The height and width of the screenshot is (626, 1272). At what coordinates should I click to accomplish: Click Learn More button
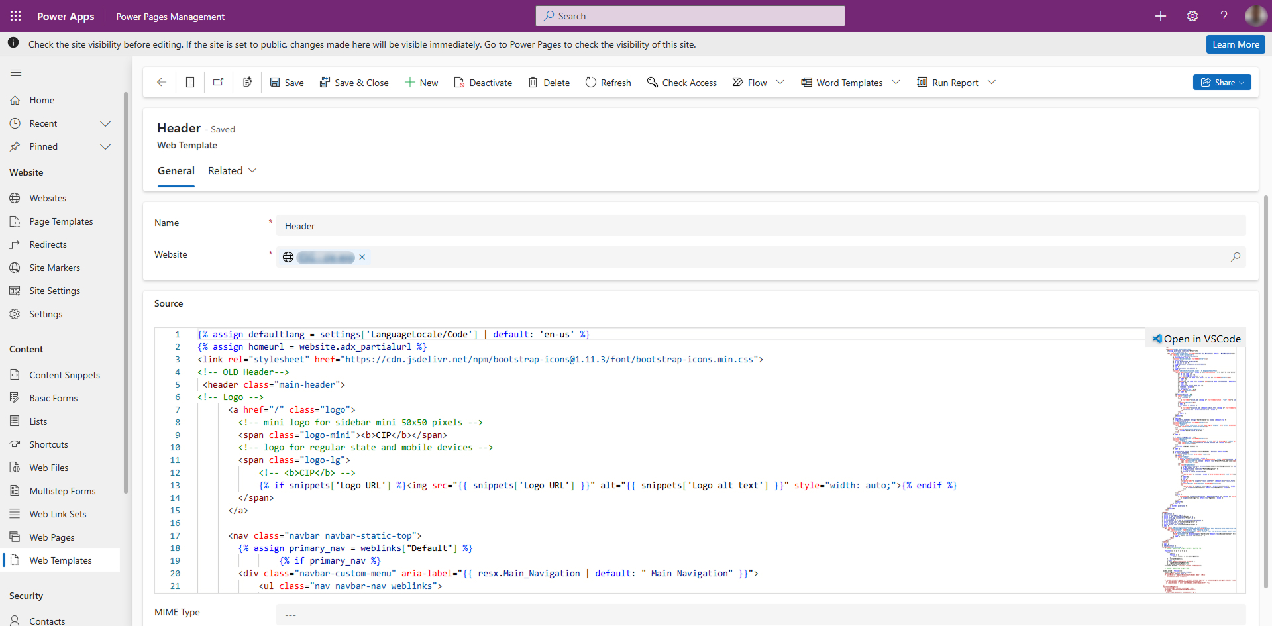pos(1236,44)
